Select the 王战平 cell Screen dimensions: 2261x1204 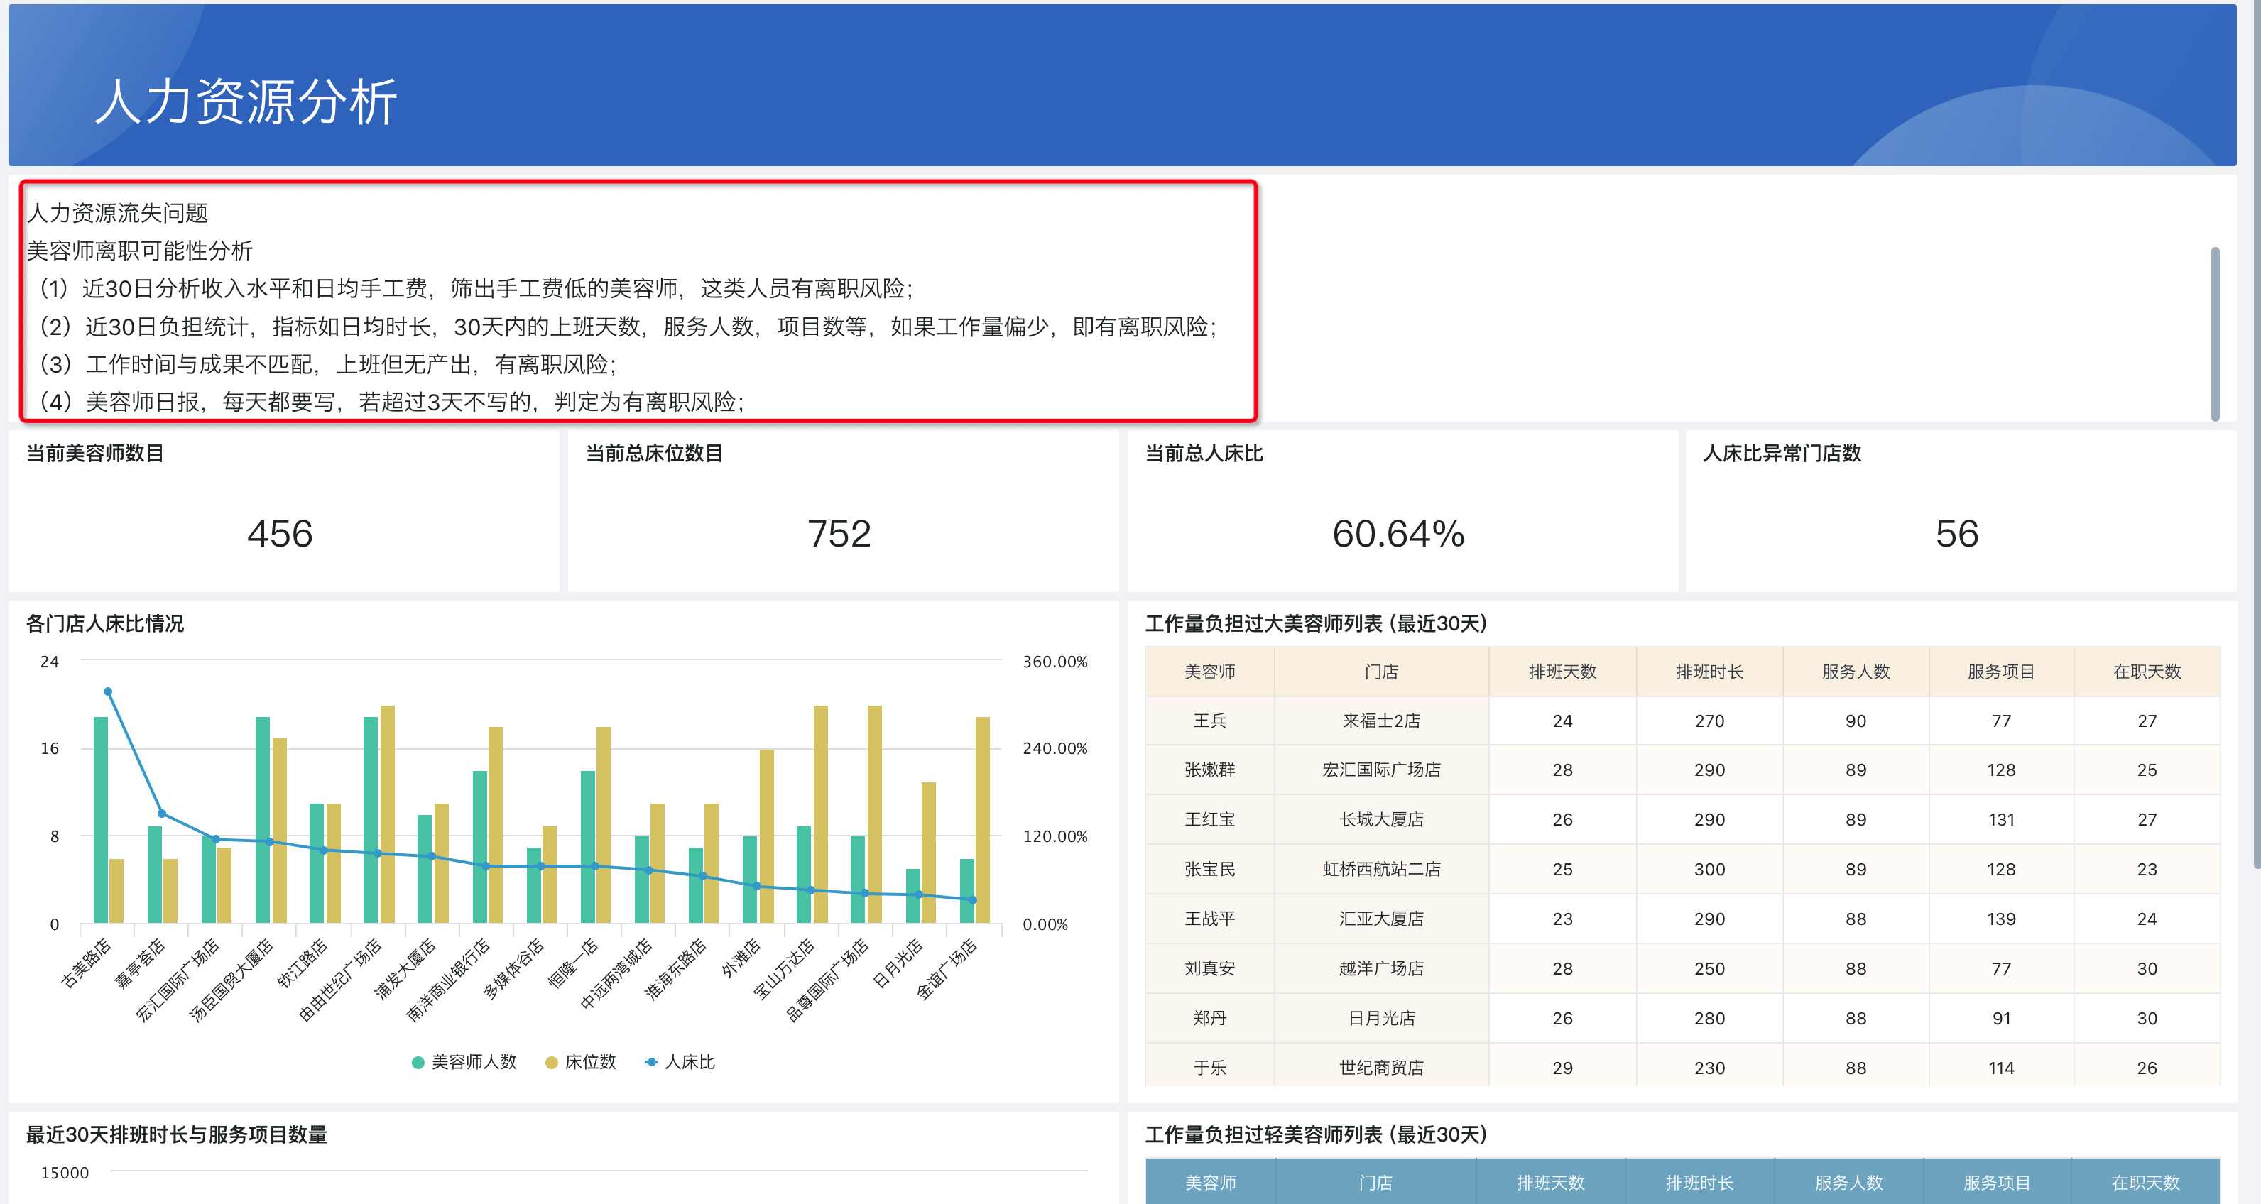1209,919
